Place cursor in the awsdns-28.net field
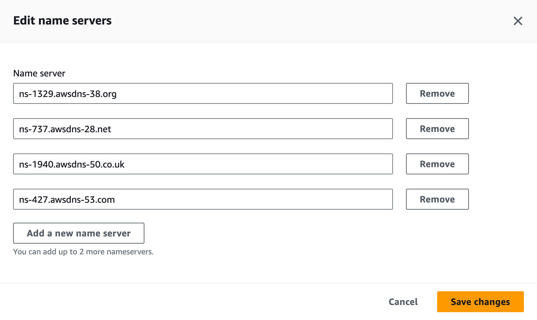The height and width of the screenshot is (320, 537). [x=203, y=129]
